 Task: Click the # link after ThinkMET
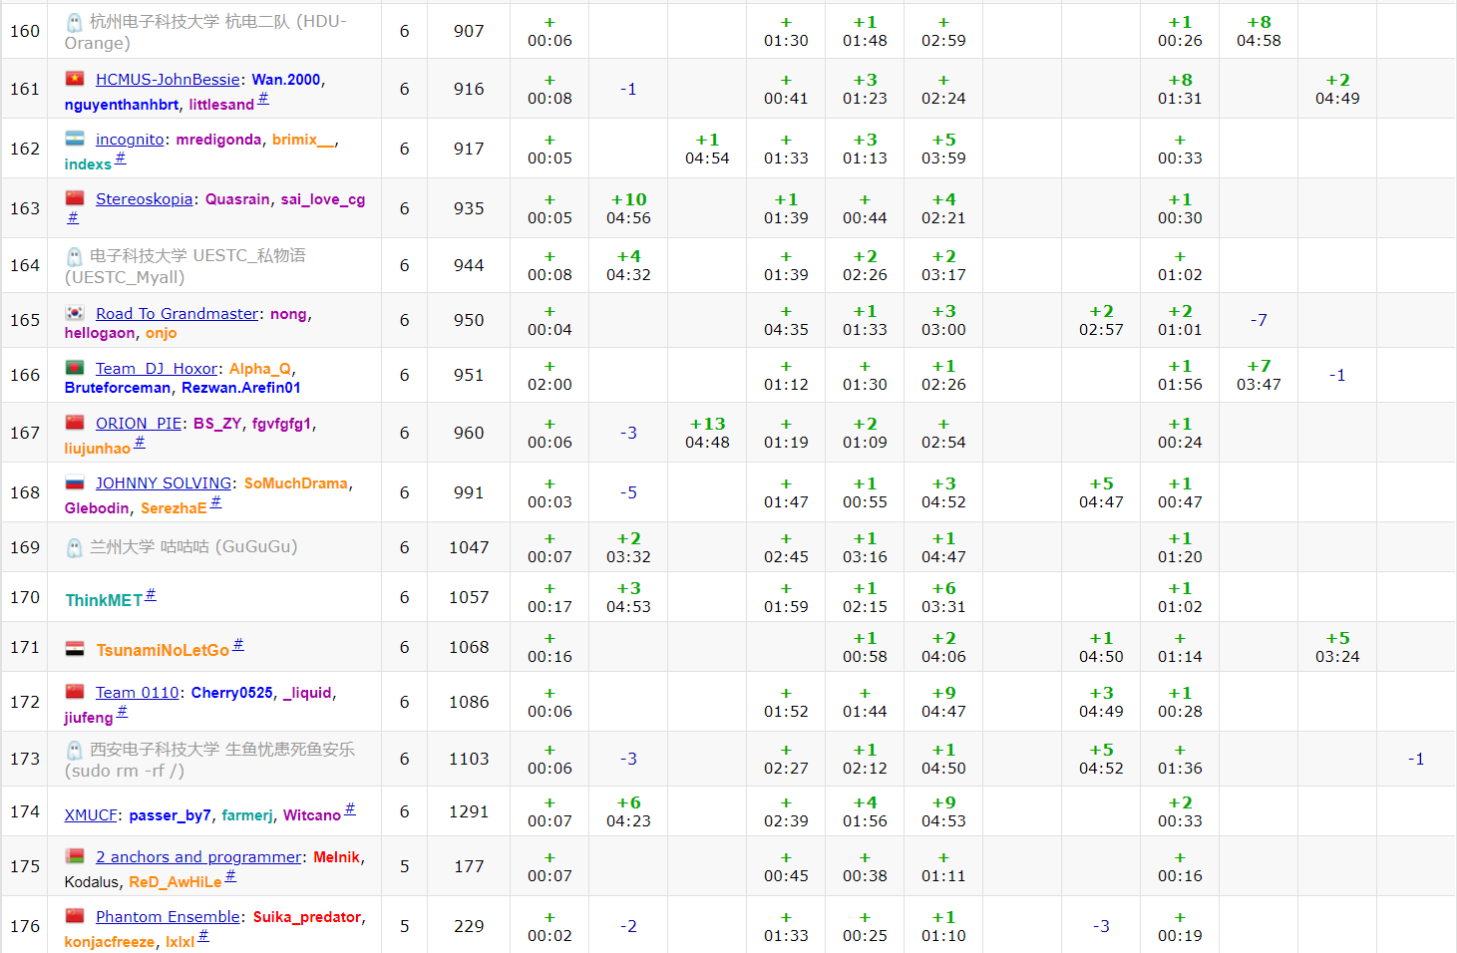point(151,595)
